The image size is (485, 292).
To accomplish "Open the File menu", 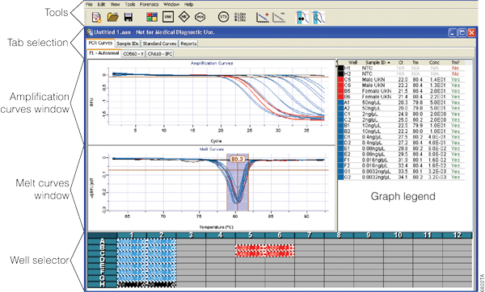I will coord(89,4).
